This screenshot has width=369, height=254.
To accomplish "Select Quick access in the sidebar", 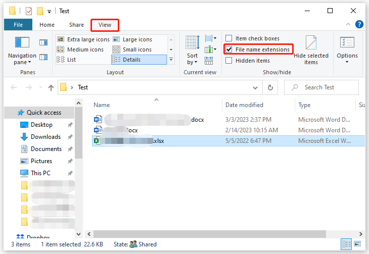I will pos(39,113).
